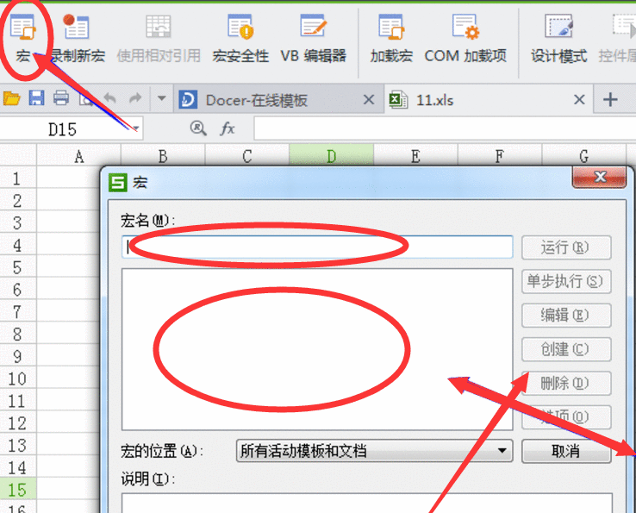Click the 说明 description text box
Screen dimensions: 636x513
[x=367, y=504]
